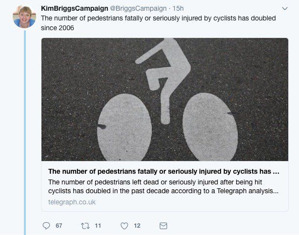Open the bicycle road marking article image
Image resolution: width=299 pixels, height=235 pixels.
coord(164,99)
